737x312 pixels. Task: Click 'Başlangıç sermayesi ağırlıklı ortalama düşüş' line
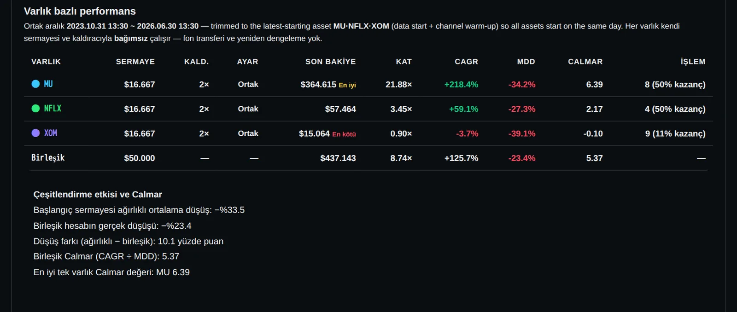[139, 210]
